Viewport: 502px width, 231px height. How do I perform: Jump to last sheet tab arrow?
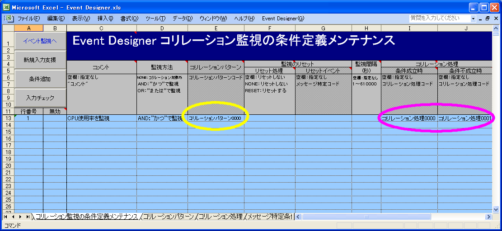click(x=28, y=217)
